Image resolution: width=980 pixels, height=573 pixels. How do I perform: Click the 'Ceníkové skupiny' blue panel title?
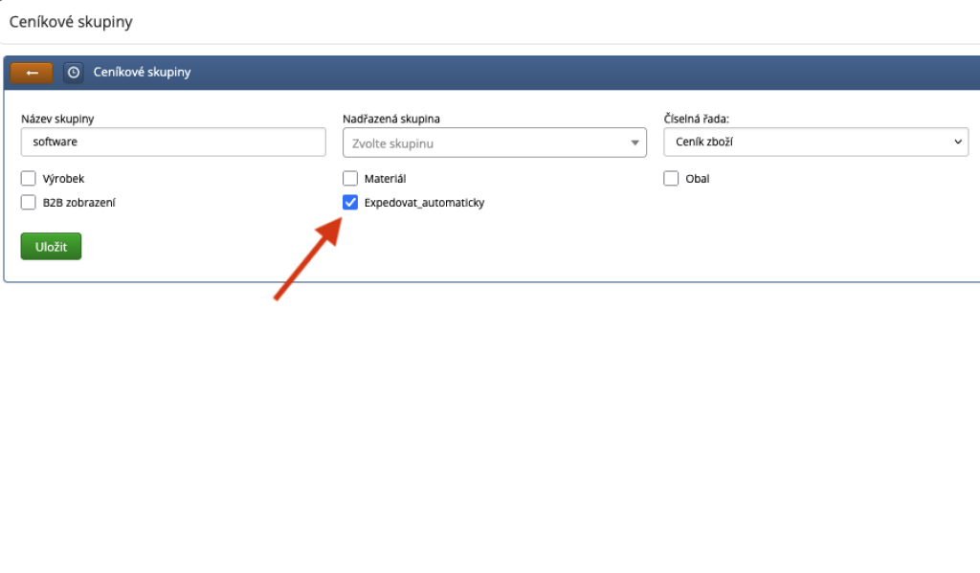click(142, 73)
